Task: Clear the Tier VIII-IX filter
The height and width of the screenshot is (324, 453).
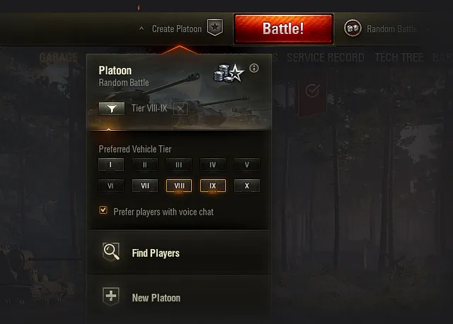Action: (x=180, y=109)
